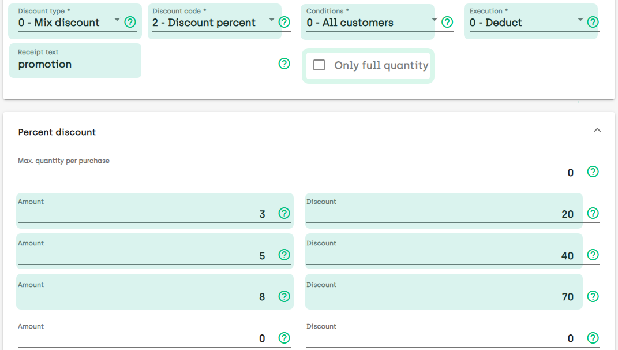Collapse the Percent discount section
Viewport: 618px width, 350px height.
(x=597, y=131)
